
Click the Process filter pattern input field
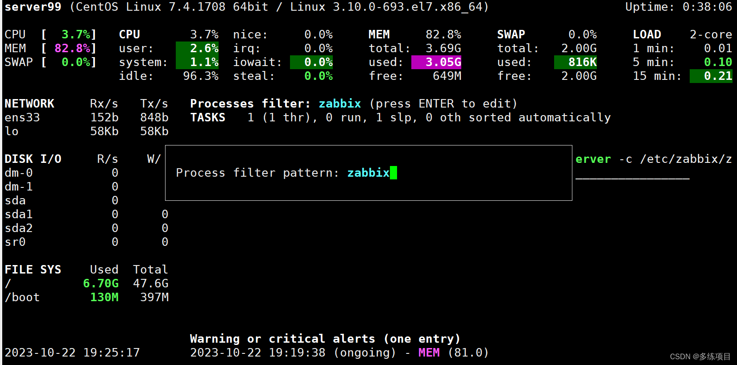372,173
